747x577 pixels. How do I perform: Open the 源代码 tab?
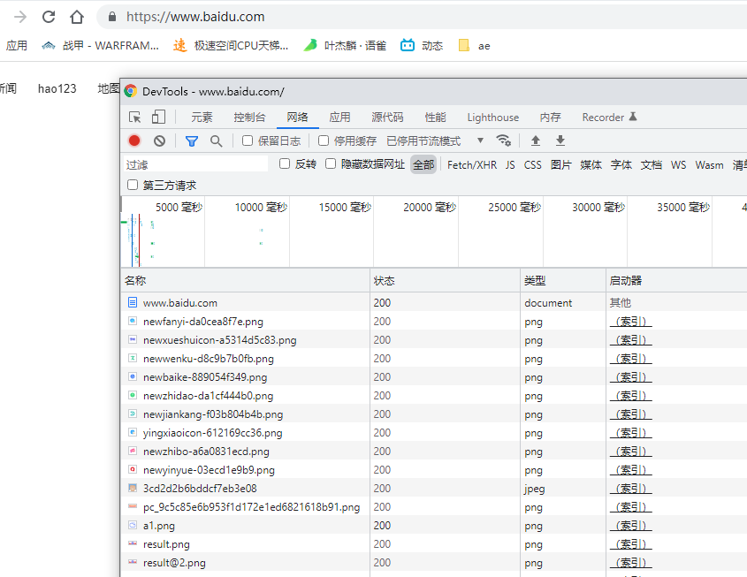[387, 118]
